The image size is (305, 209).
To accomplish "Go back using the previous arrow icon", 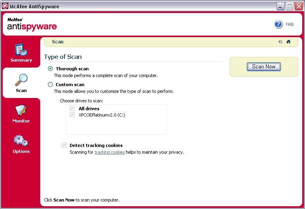I will [x=280, y=41].
